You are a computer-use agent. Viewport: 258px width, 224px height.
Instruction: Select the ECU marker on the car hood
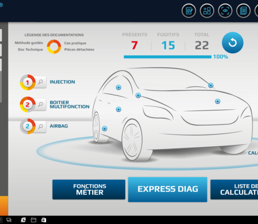pyautogui.click(x=218, y=101)
